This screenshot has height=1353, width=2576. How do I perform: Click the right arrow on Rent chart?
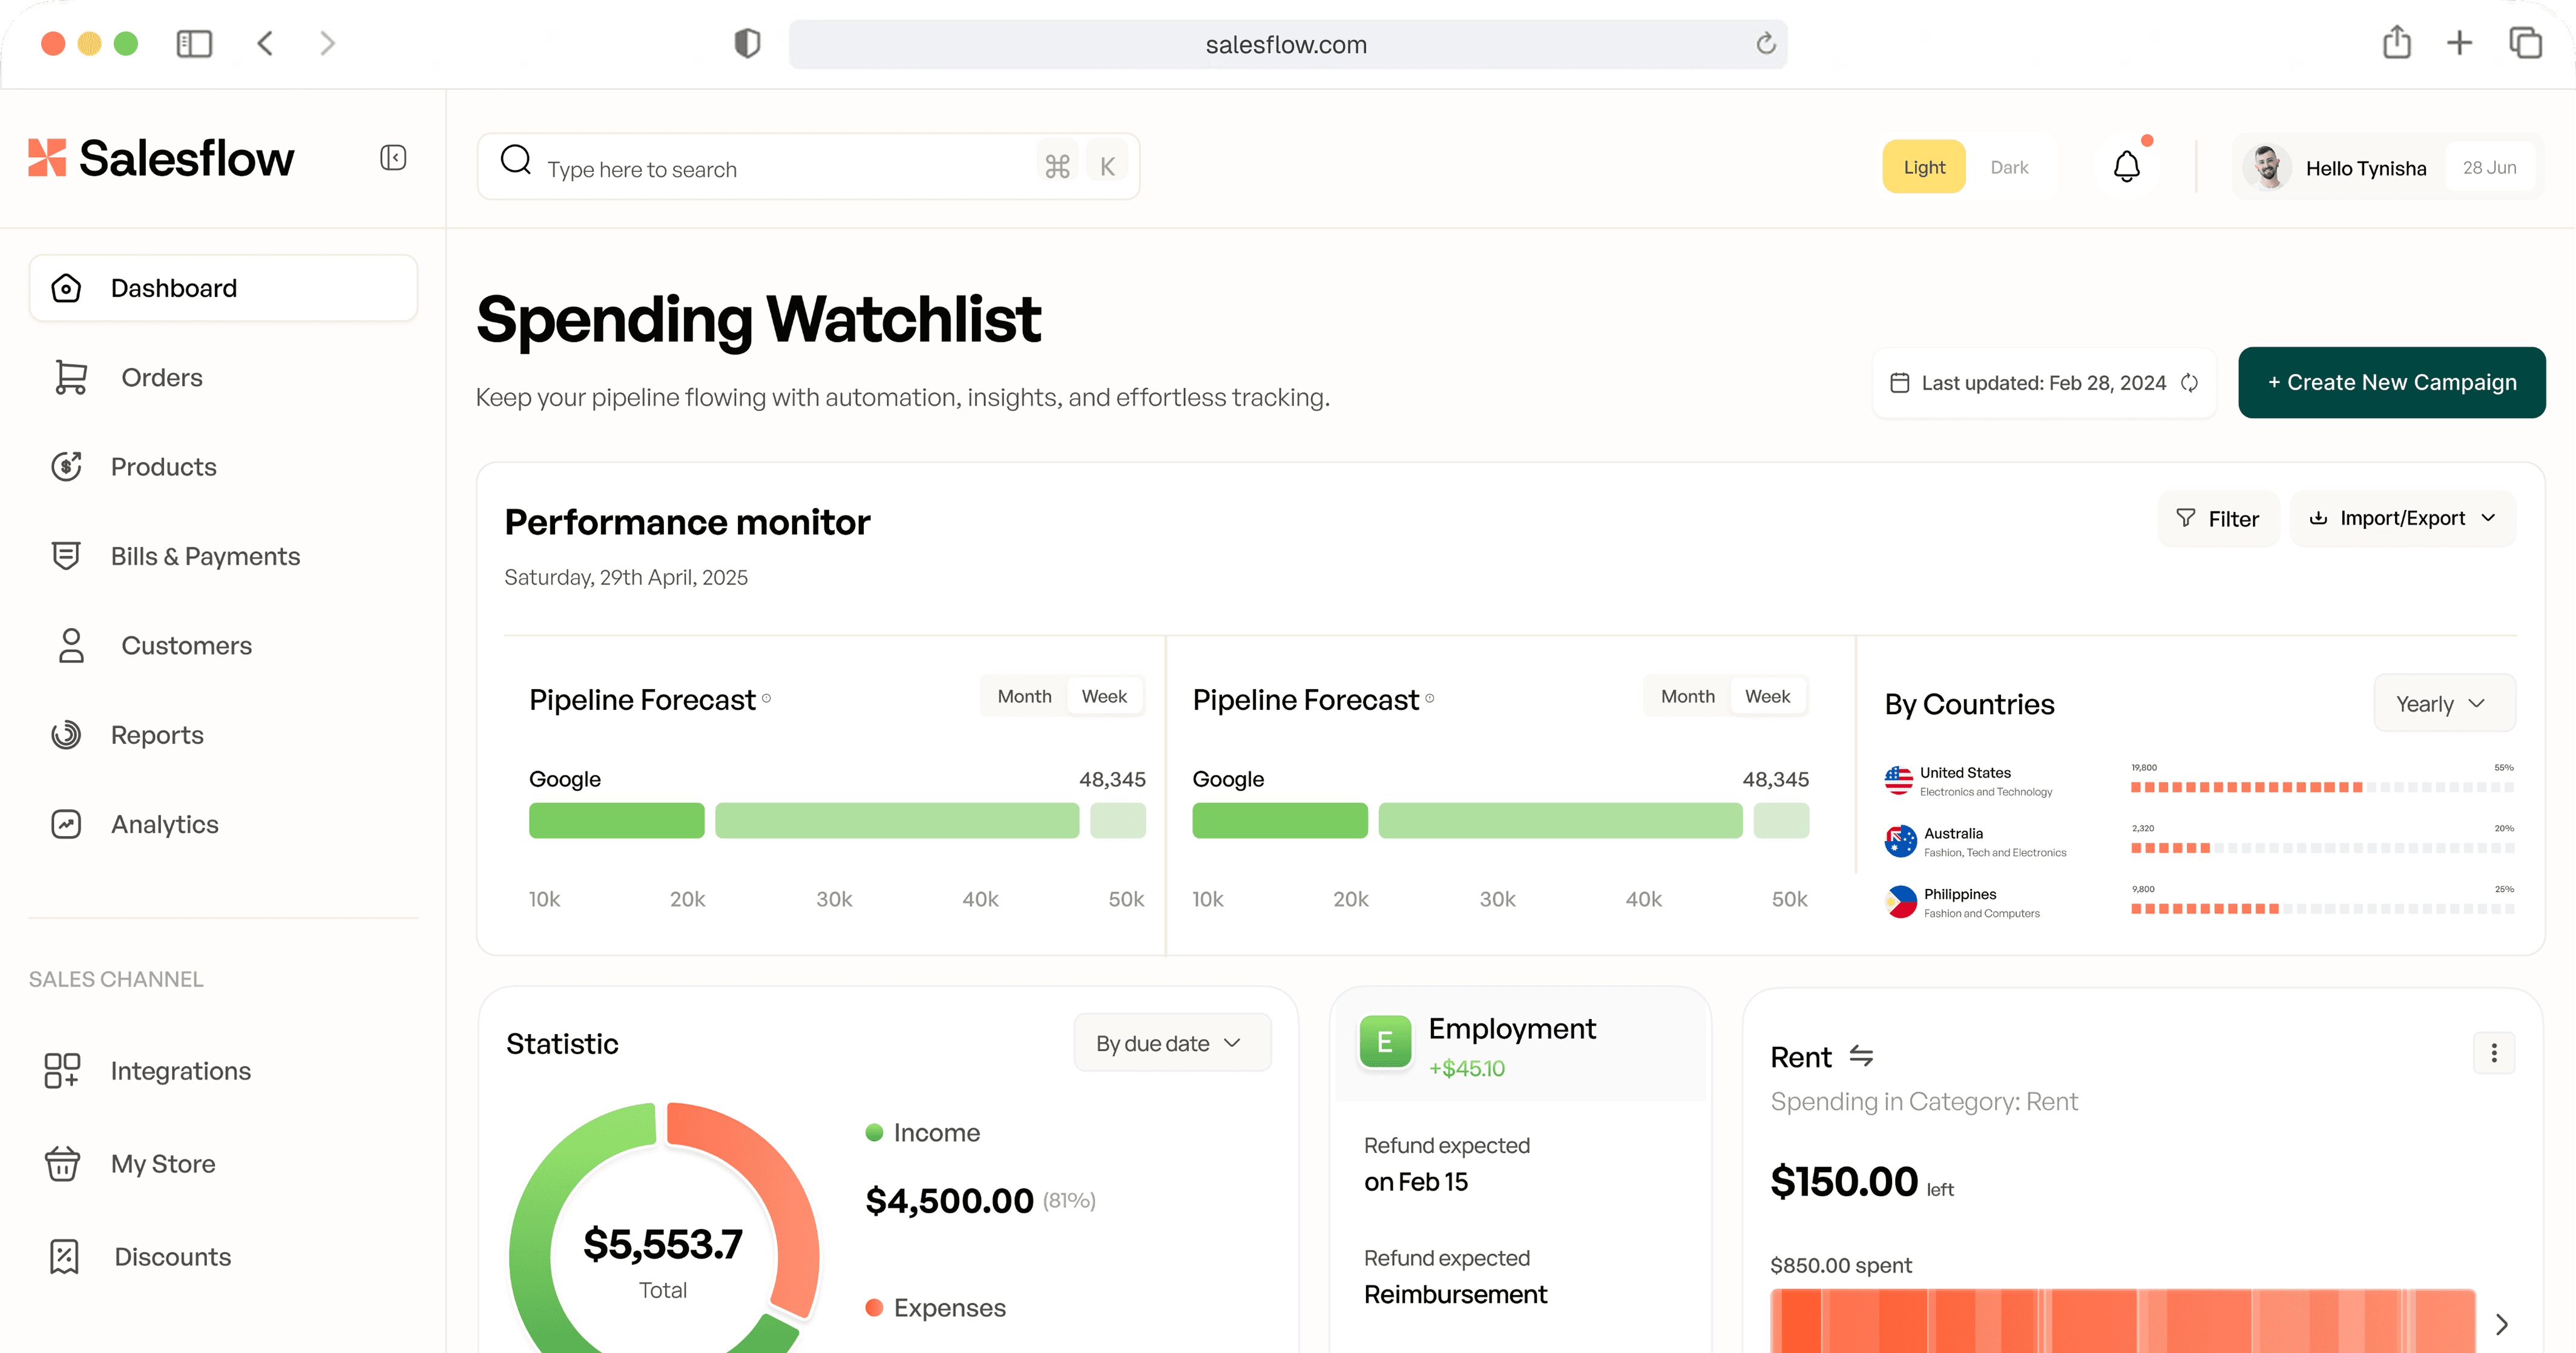[2501, 1324]
